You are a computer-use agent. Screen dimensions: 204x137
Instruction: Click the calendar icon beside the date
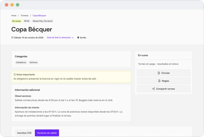pyautogui.click(x=12, y=38)
